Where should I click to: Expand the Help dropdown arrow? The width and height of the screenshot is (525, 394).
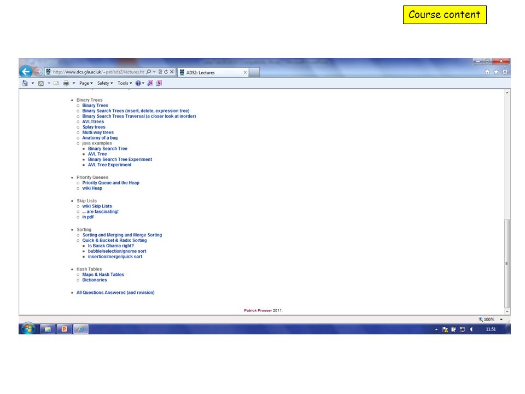point(143,83)
